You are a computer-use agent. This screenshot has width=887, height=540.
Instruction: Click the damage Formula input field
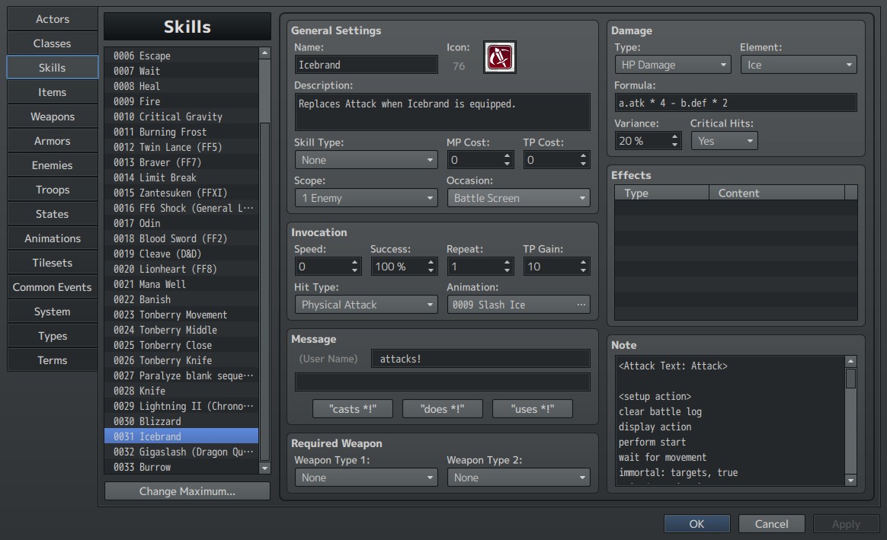(x=735, y=103)
